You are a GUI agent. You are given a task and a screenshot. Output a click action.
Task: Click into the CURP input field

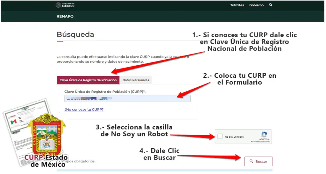point(127,99)
